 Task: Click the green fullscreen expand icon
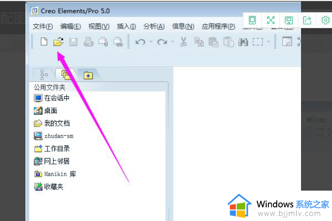(271, 20)
